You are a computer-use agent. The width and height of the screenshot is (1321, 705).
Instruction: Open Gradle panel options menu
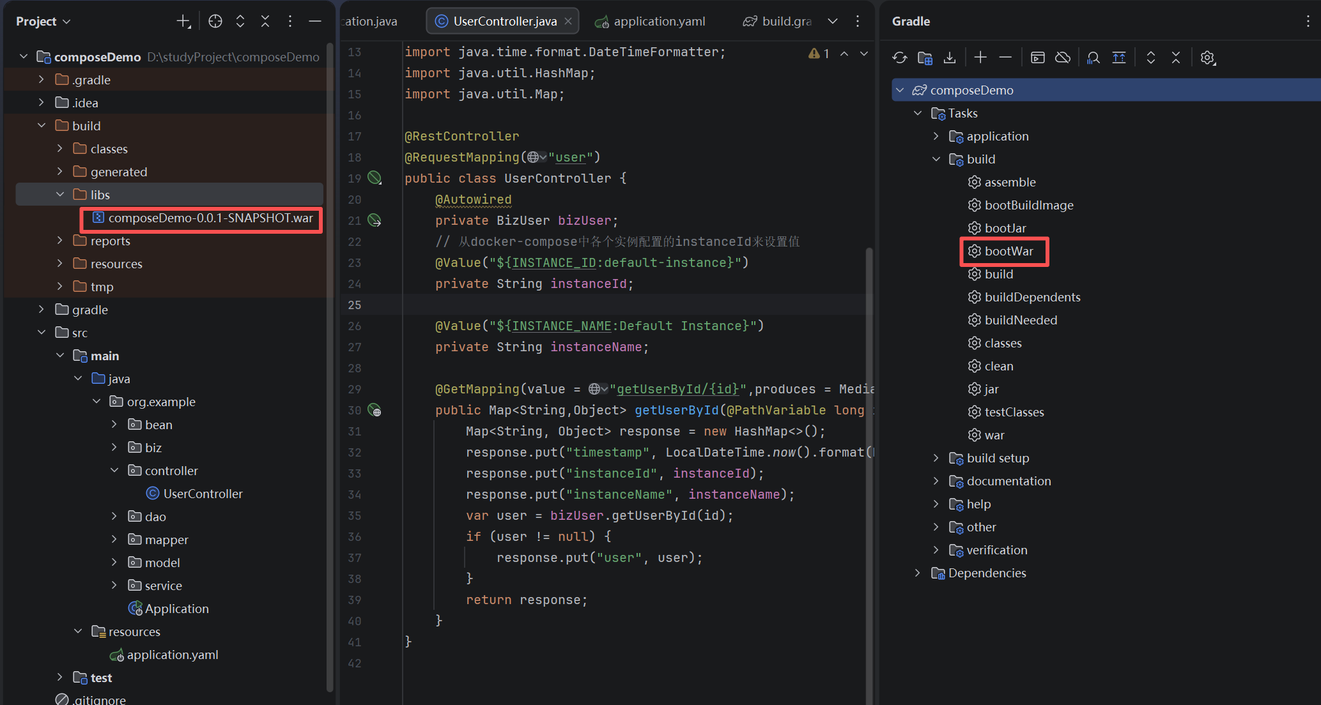1308,21
